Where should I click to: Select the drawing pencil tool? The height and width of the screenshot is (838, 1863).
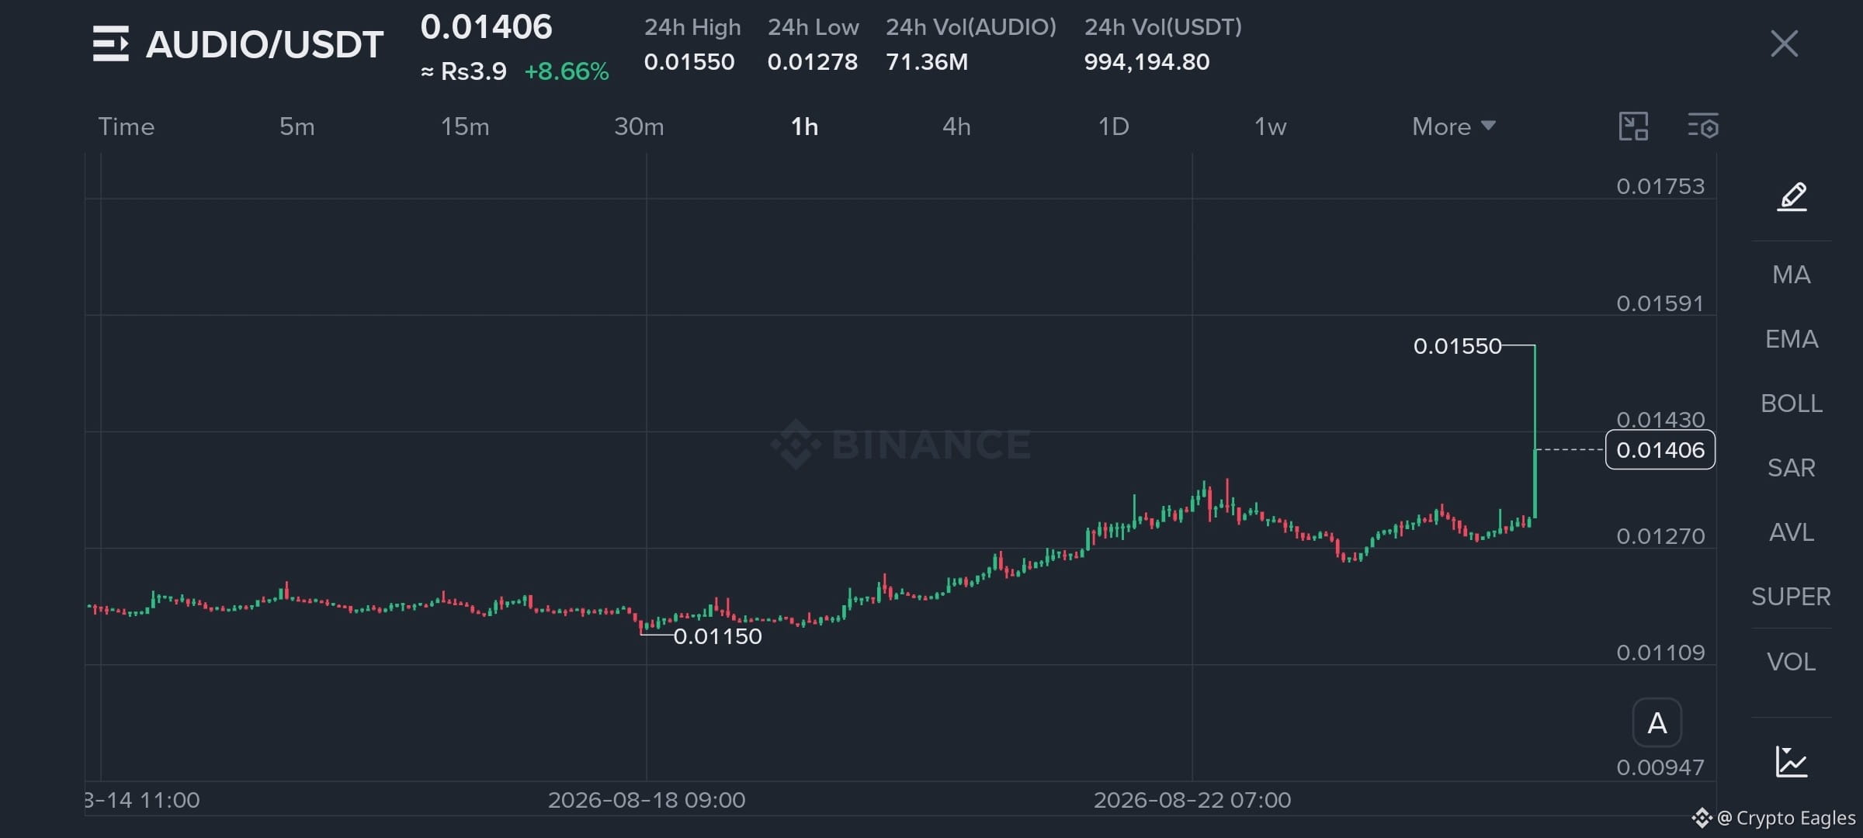(x=1792, y=196)
